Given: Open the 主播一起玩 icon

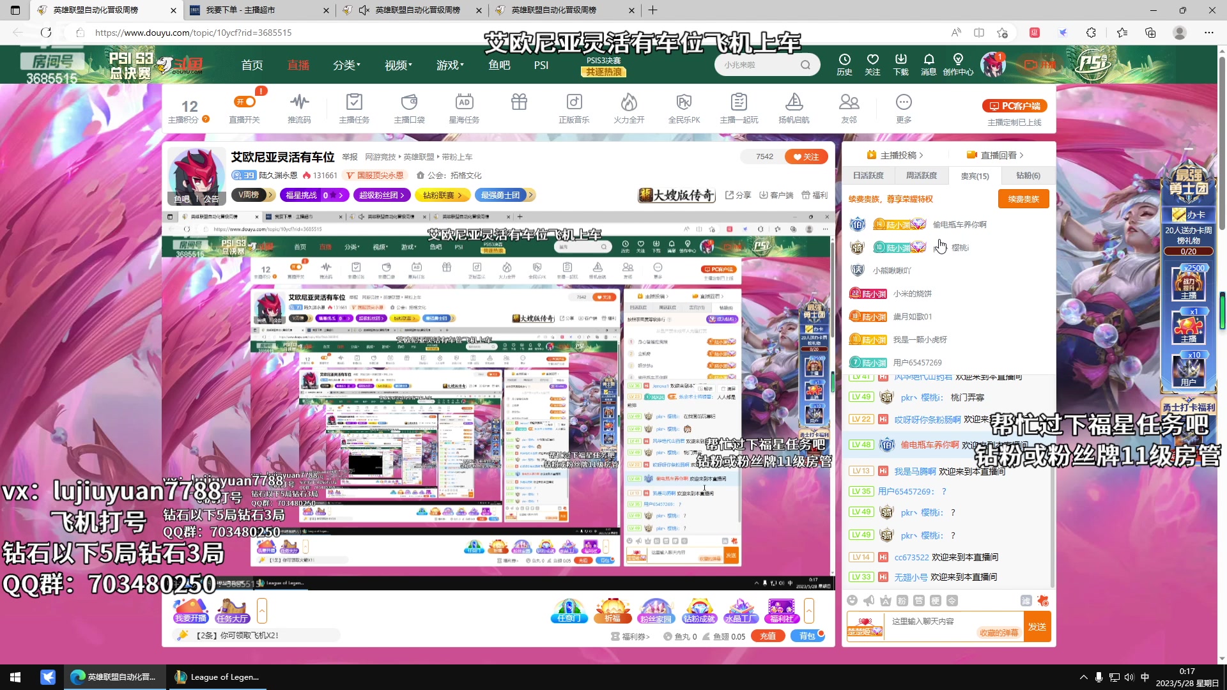Looking at the screenshot, I should (739, 108).
